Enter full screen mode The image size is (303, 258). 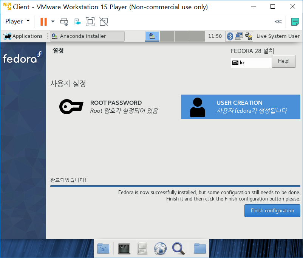coord(90,22)
